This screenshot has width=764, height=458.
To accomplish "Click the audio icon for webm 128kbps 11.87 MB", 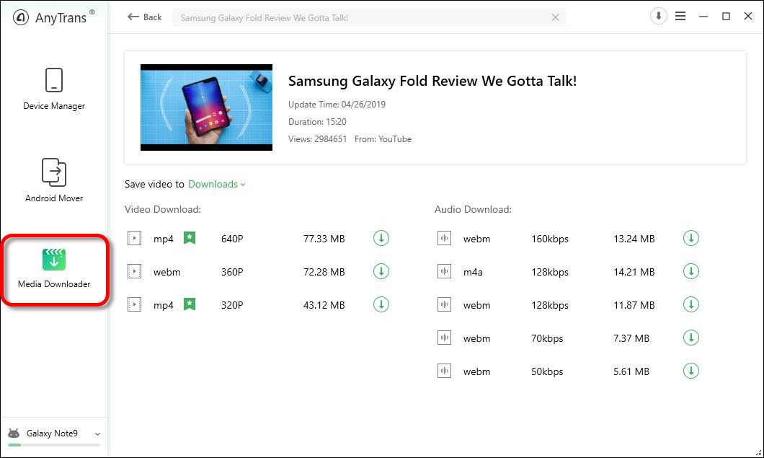I will tap(445, 305).
